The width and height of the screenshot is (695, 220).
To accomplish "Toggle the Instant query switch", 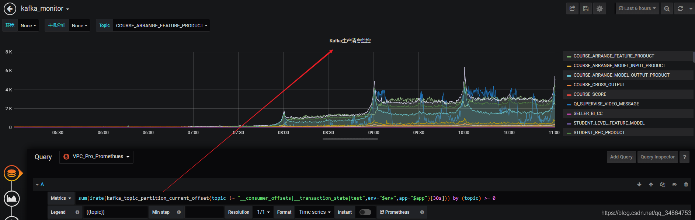I will 365,212.
